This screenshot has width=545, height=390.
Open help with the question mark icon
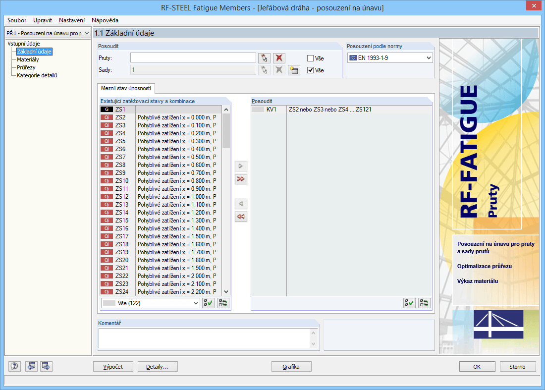pos(14,366)
